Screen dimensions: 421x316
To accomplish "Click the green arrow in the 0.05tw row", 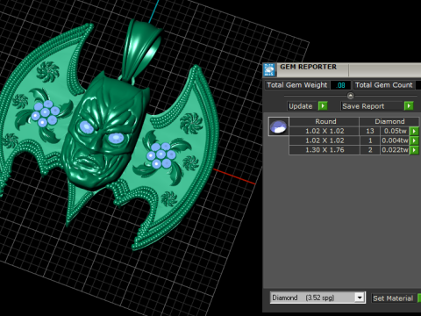I will pos(414,131).
